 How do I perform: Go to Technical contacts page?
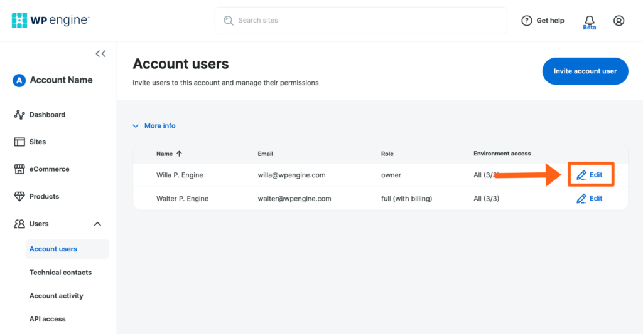pos(60,273)
